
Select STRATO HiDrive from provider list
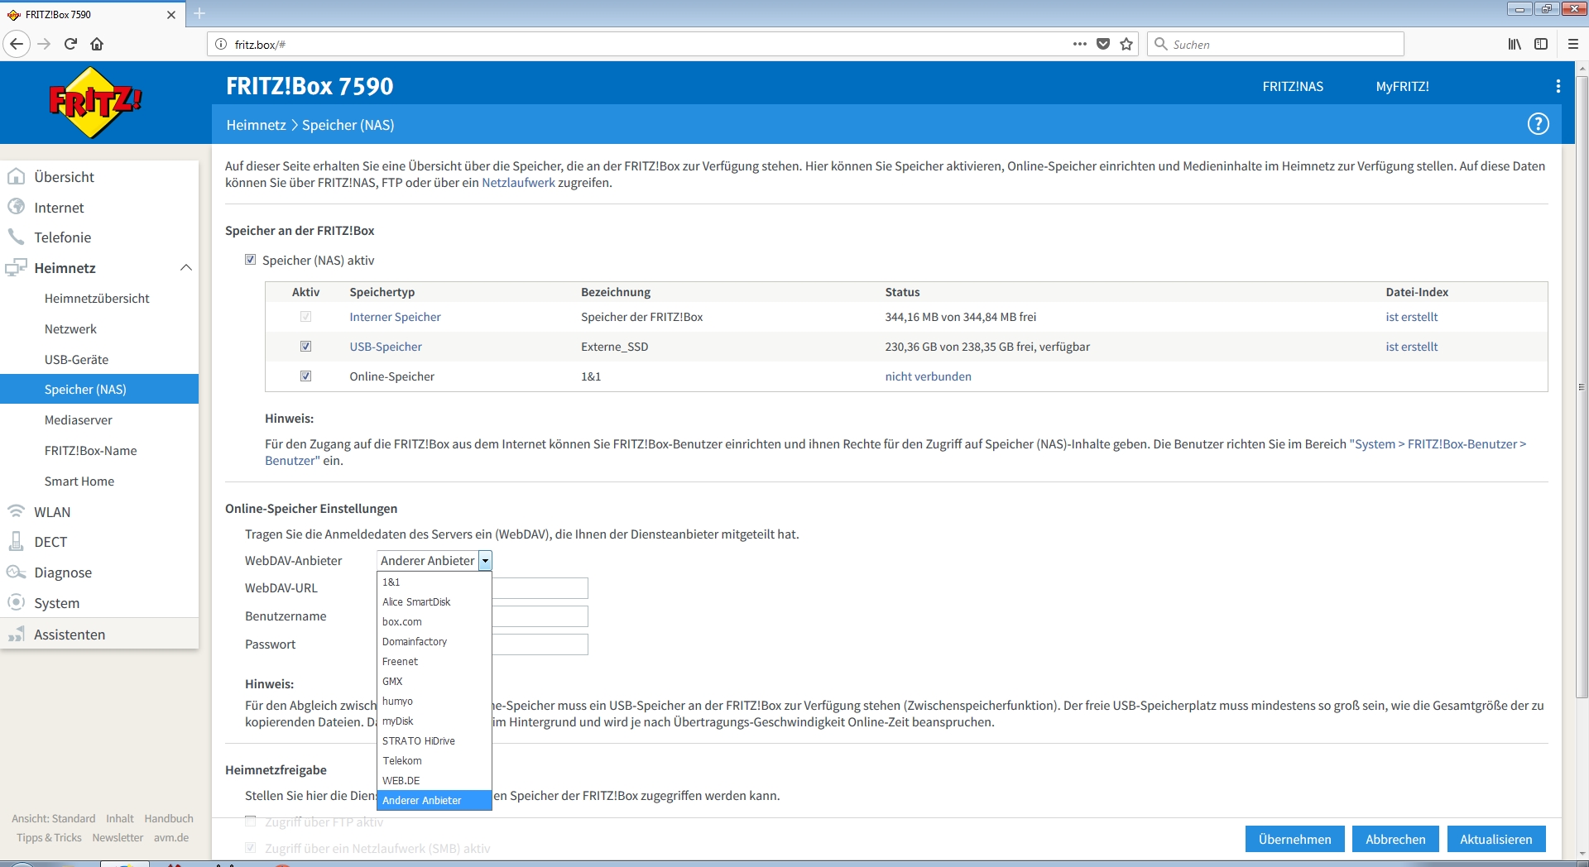click(x=419, y=741)
